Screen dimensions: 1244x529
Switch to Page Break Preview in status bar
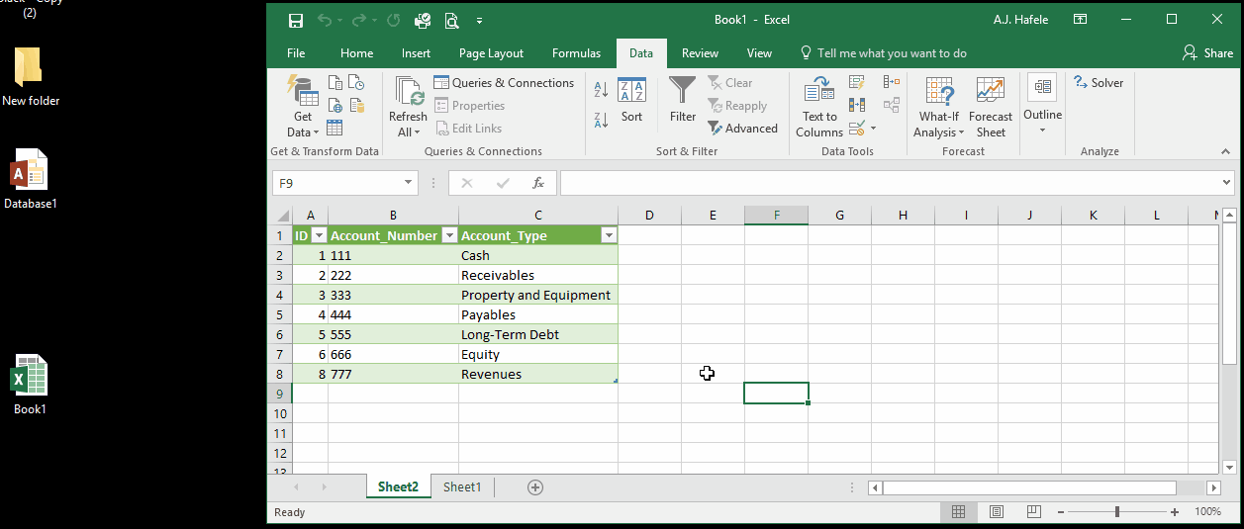[x=1033, y=512]
